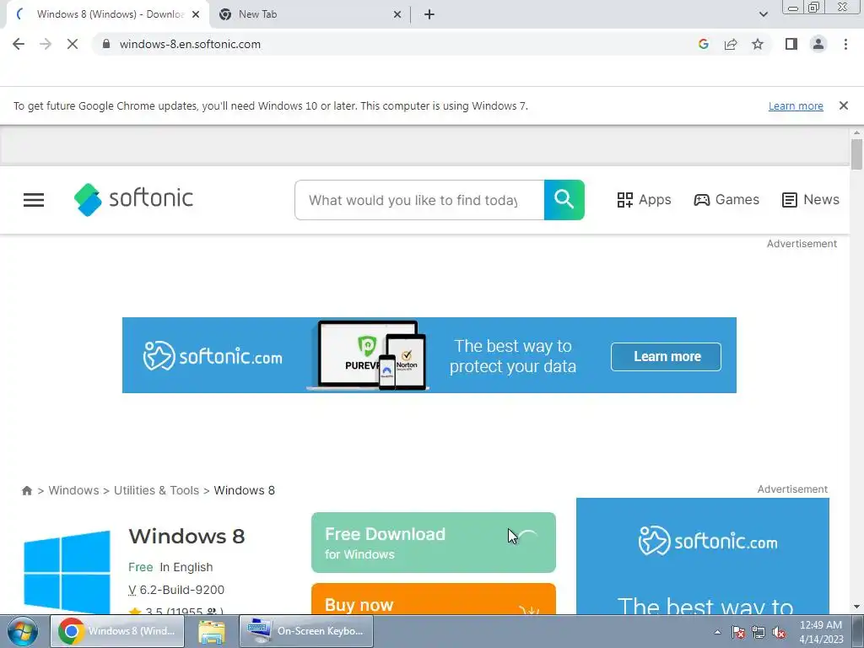Click the sidebar softonic.com advertisement
Image resolution: width=864 pixels, height=648 pixels.
[703, 557]
